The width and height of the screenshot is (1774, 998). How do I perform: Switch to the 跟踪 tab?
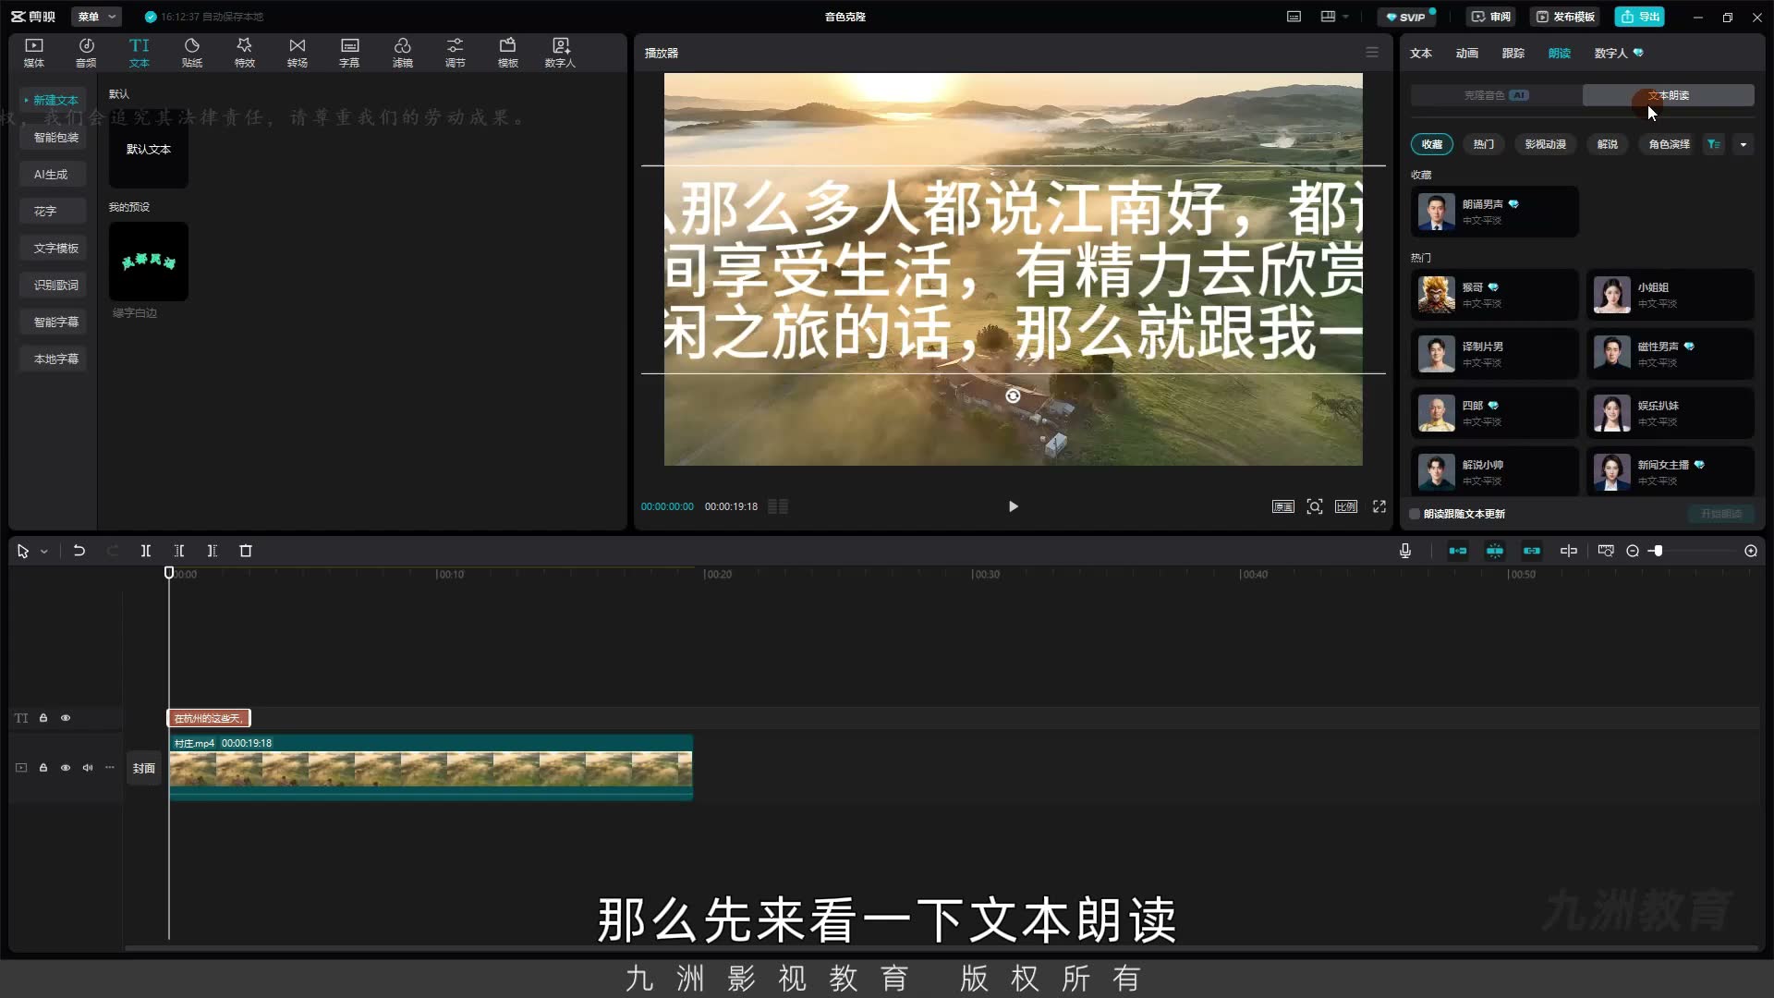(x=1513, y=53)
